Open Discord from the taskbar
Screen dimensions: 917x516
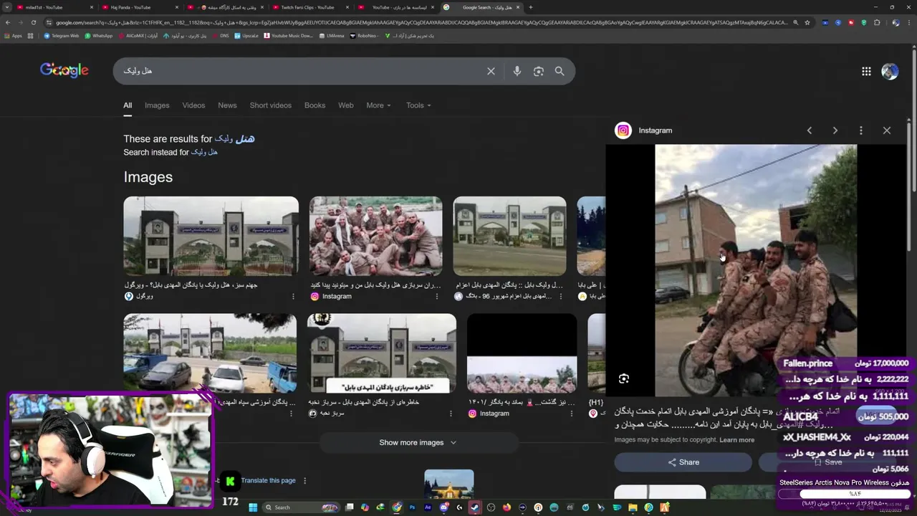click(x=444, y=507)
